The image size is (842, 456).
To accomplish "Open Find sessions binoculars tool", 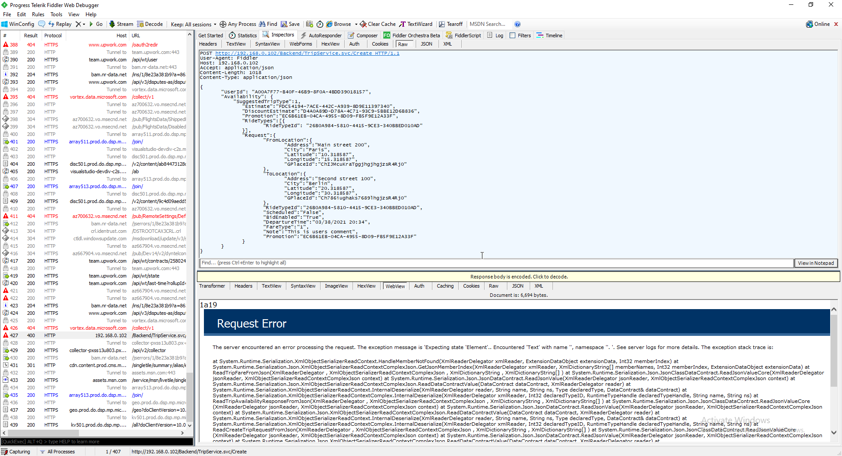I will click(268, 24).
